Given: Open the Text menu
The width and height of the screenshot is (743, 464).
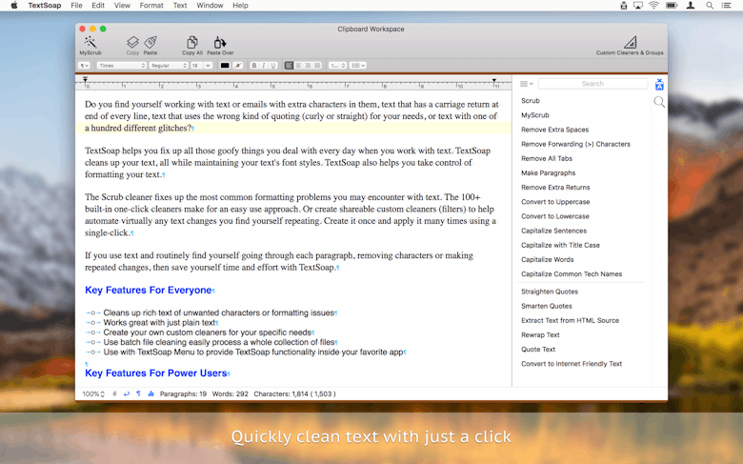Looking at the screenshot, I should pyautogui.click(x=180, y=6).
